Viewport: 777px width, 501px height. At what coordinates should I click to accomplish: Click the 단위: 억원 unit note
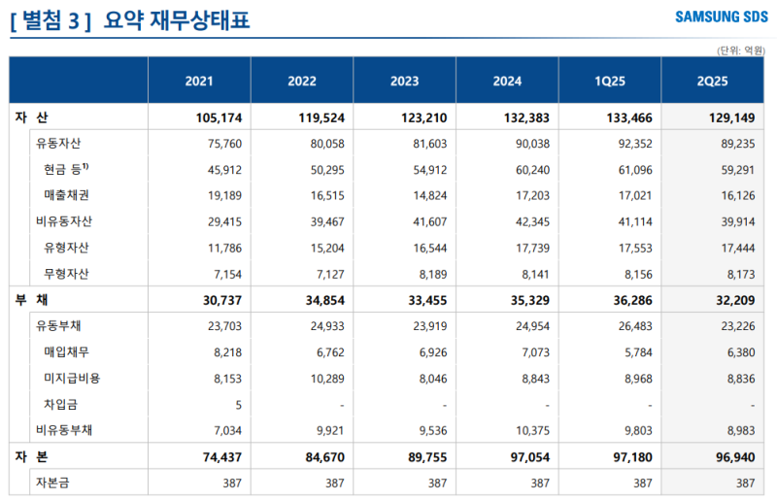(x=741, y=50)
